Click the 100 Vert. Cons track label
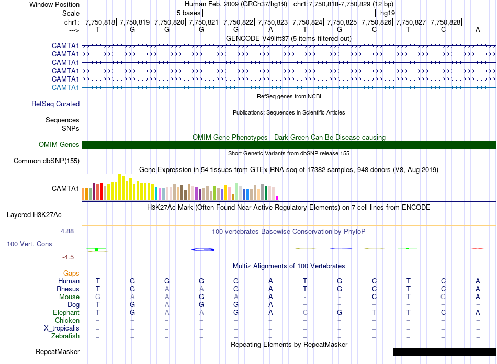Screen dimensions: 497x364 point(29,244)
